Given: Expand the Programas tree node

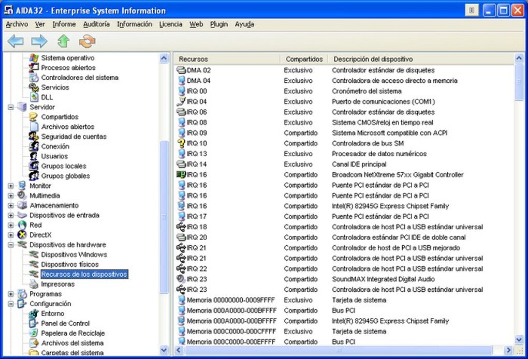Looking at the screenshot, I should tap(11, 294).
